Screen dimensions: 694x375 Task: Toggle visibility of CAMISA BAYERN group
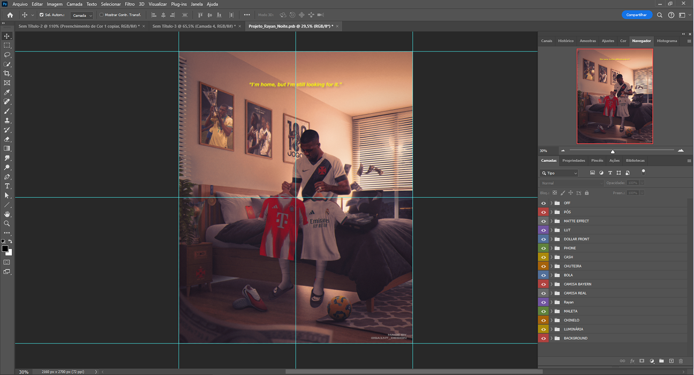(543, 284)
